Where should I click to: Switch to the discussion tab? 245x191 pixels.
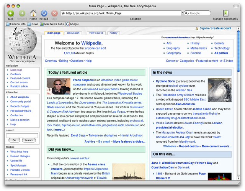pyautogui.click(x=73, y=33)
